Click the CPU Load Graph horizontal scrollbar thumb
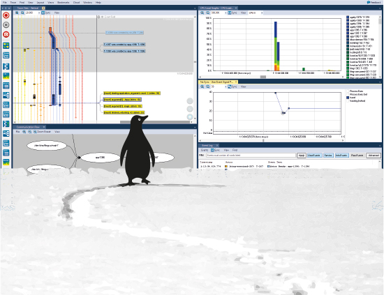This screenshot has height=295, width=384. (263, 77)
